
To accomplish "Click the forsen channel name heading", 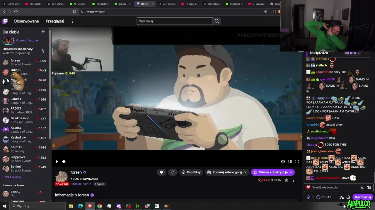I will pos(76,172).
